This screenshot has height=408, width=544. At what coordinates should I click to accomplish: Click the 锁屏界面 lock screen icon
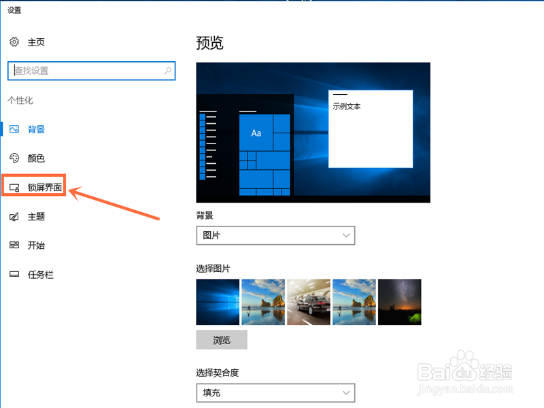point(14,188)
